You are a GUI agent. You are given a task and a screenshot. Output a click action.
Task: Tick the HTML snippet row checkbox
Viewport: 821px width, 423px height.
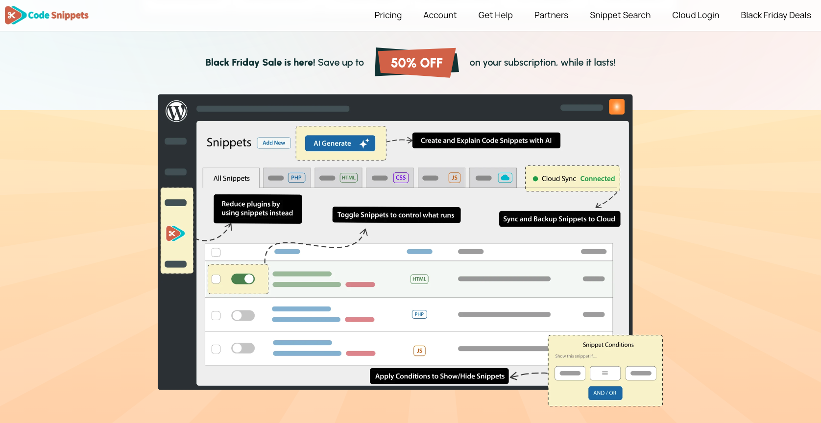[216, 279]
